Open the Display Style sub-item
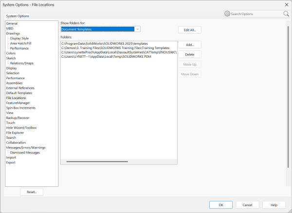Viewport: 292px width, 213px height. click(19, 38)
